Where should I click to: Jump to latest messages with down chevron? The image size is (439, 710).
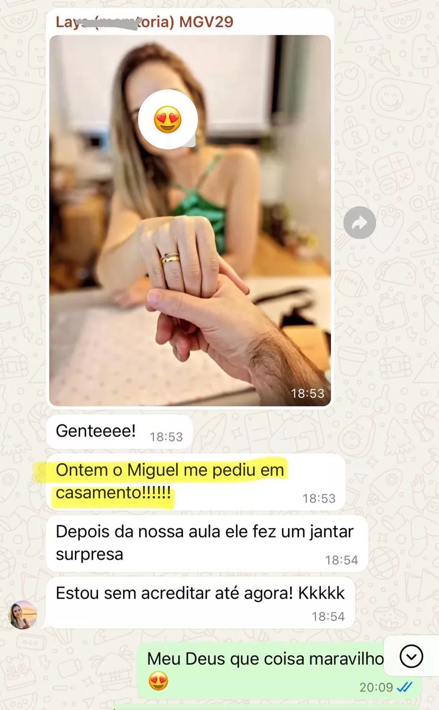tap(411, 656)
